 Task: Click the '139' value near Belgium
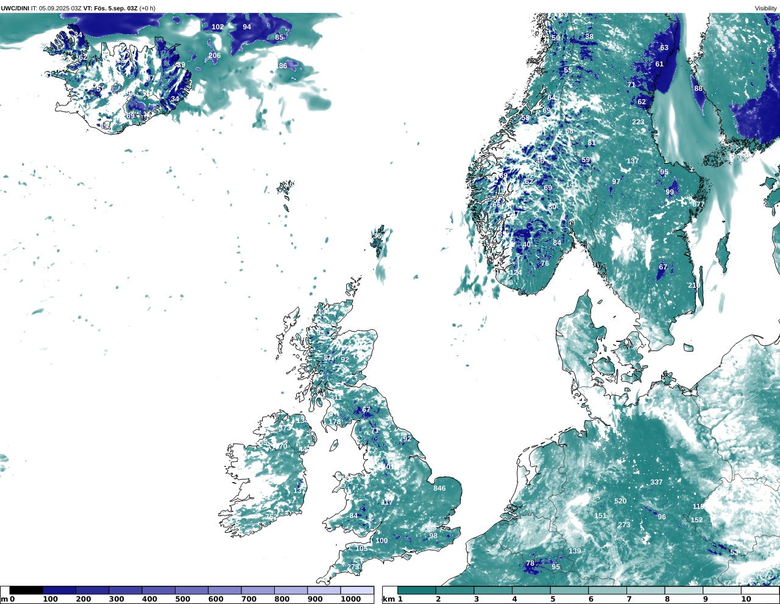(575, 551)
